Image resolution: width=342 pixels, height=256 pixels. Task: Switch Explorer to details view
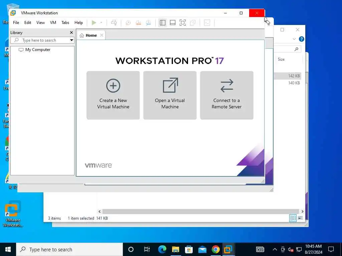coord(293,218)
